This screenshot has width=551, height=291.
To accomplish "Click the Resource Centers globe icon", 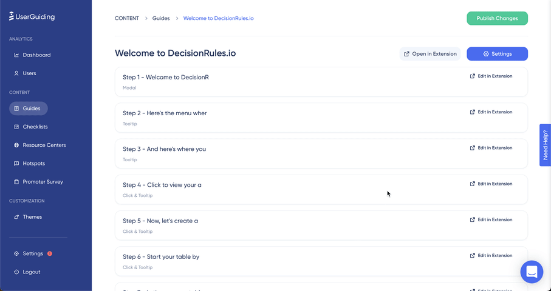I will [x=16, y=145].
